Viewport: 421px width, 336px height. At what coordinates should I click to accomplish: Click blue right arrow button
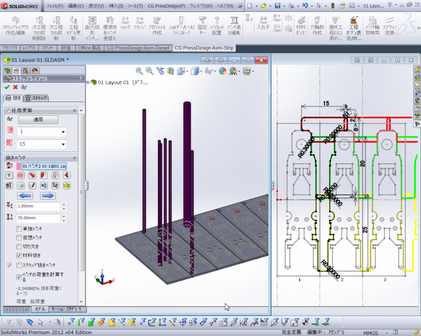[x=48, y=196]
